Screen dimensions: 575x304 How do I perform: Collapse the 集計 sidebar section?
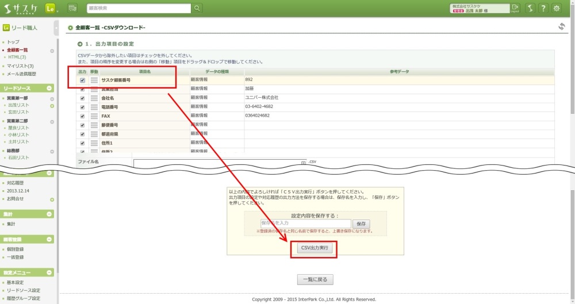(49, 214)
